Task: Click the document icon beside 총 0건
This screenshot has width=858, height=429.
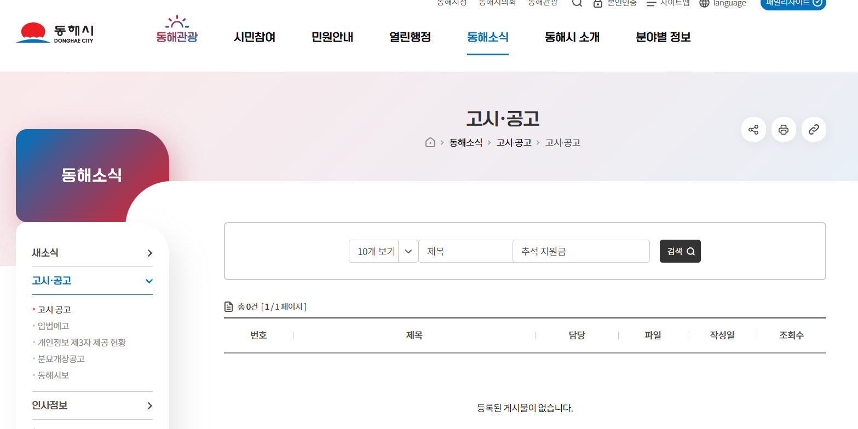Action: pos(229,307)
